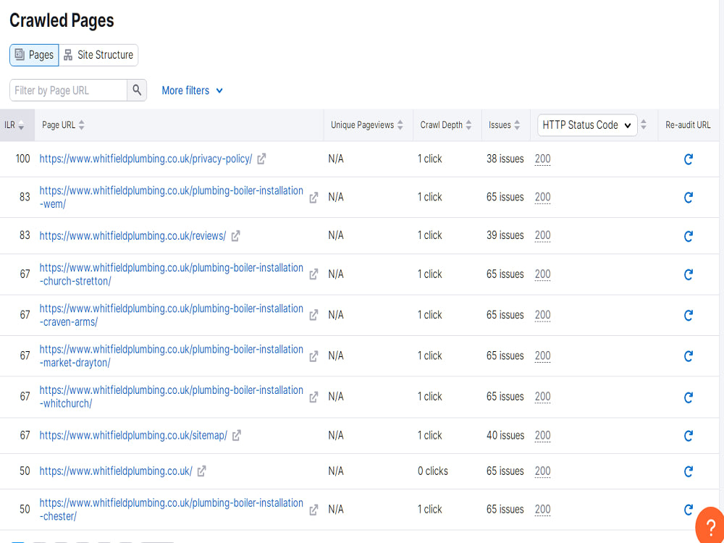Image resolution: width=724 pixels, height=543 pixels.
Task: View 65 issues for the installation-wem row
Action: tap(505, 197)
